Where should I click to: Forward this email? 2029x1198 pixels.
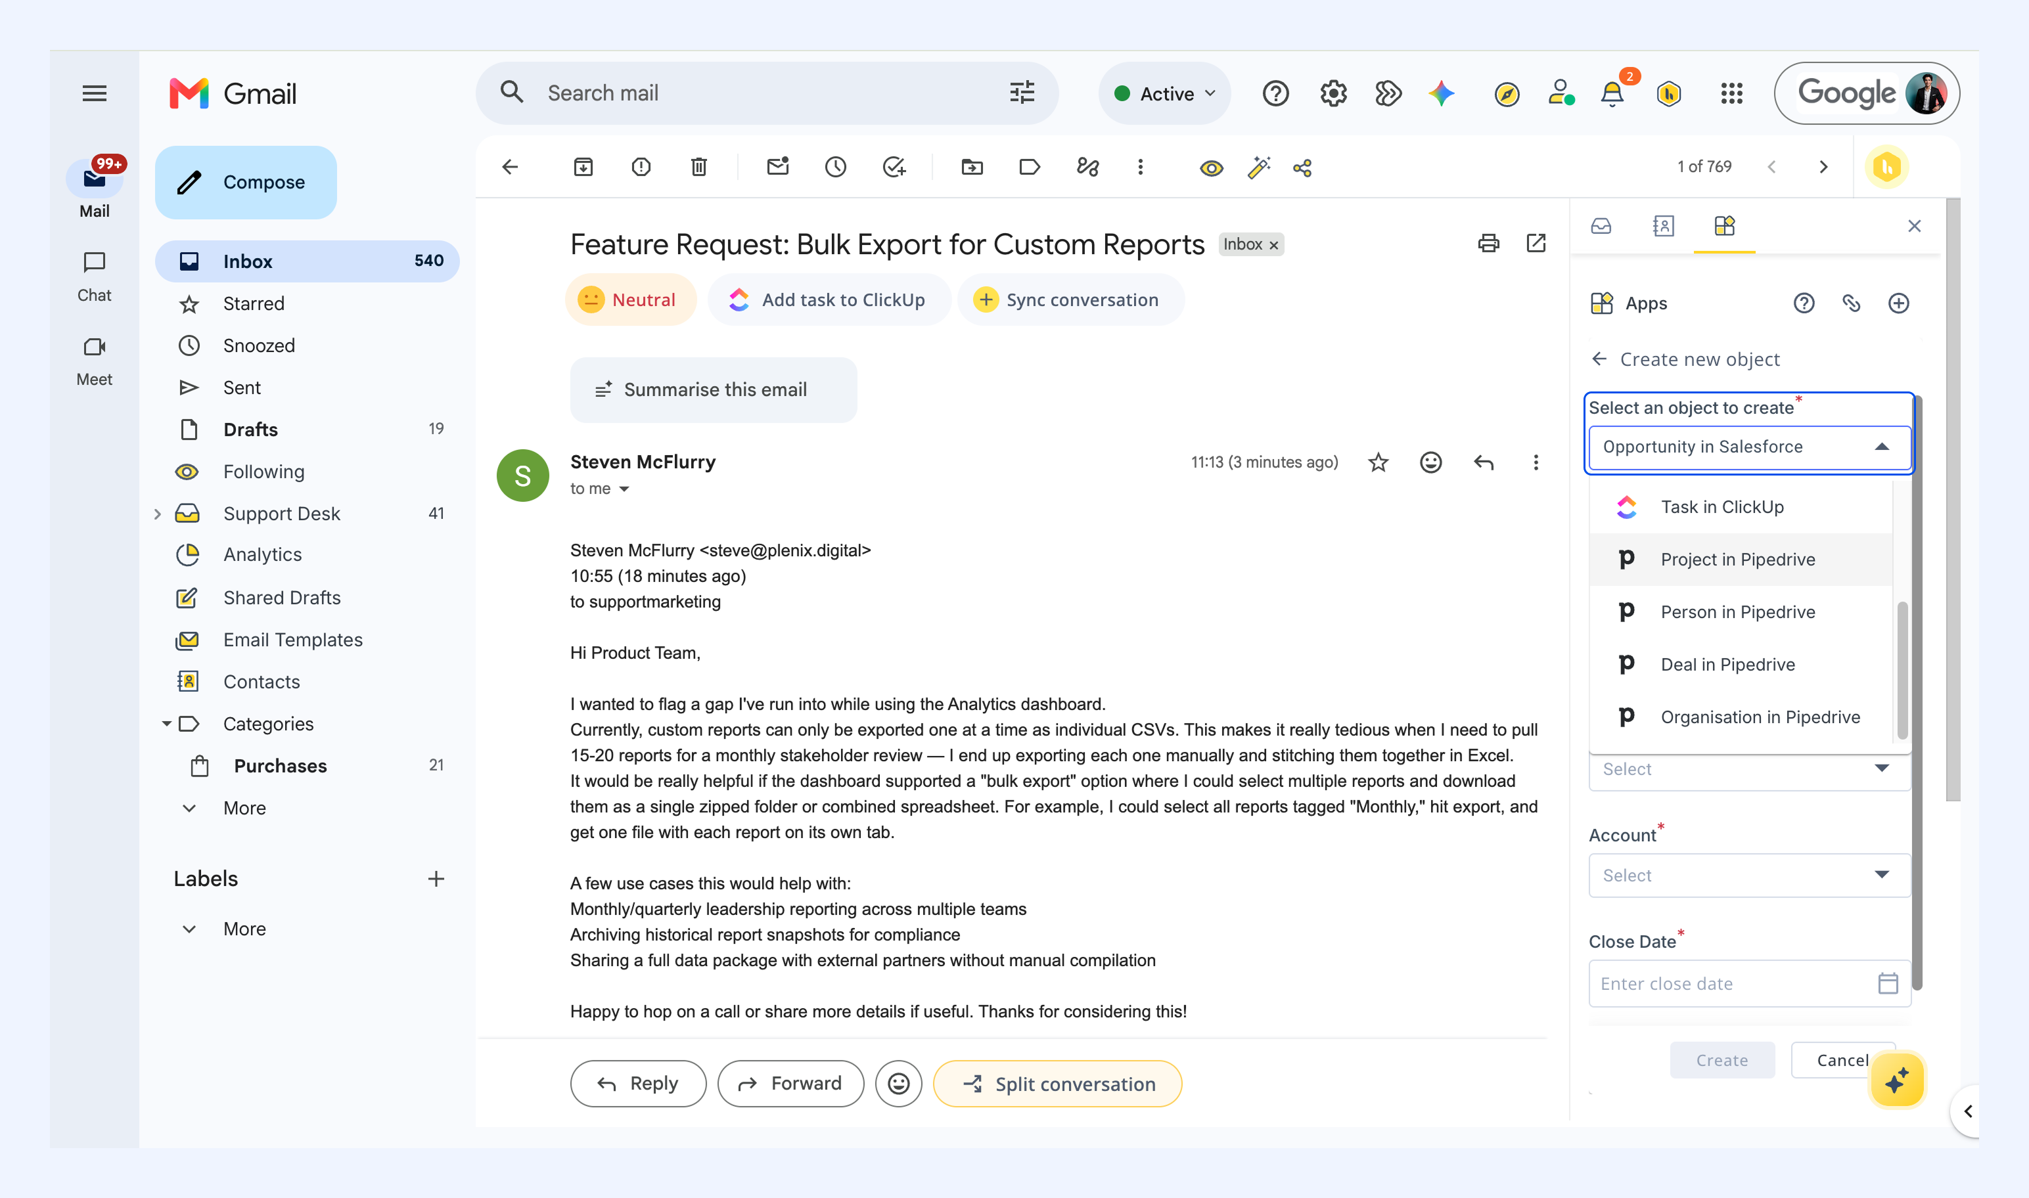click(790, 1083)
